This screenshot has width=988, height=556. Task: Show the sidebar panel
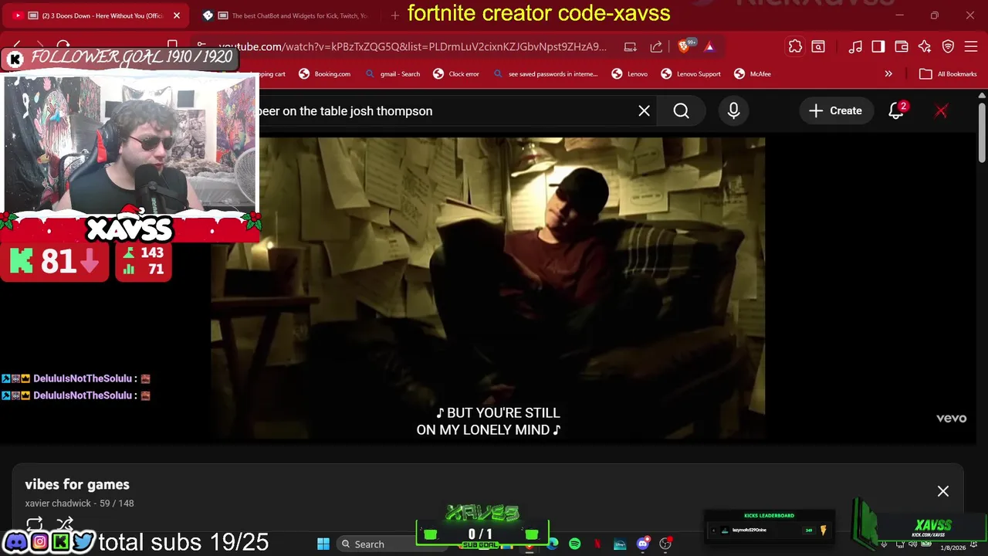tap(878, 47)
